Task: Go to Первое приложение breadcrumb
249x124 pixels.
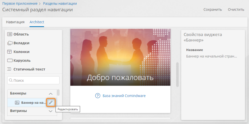Action: click(20, 3)
